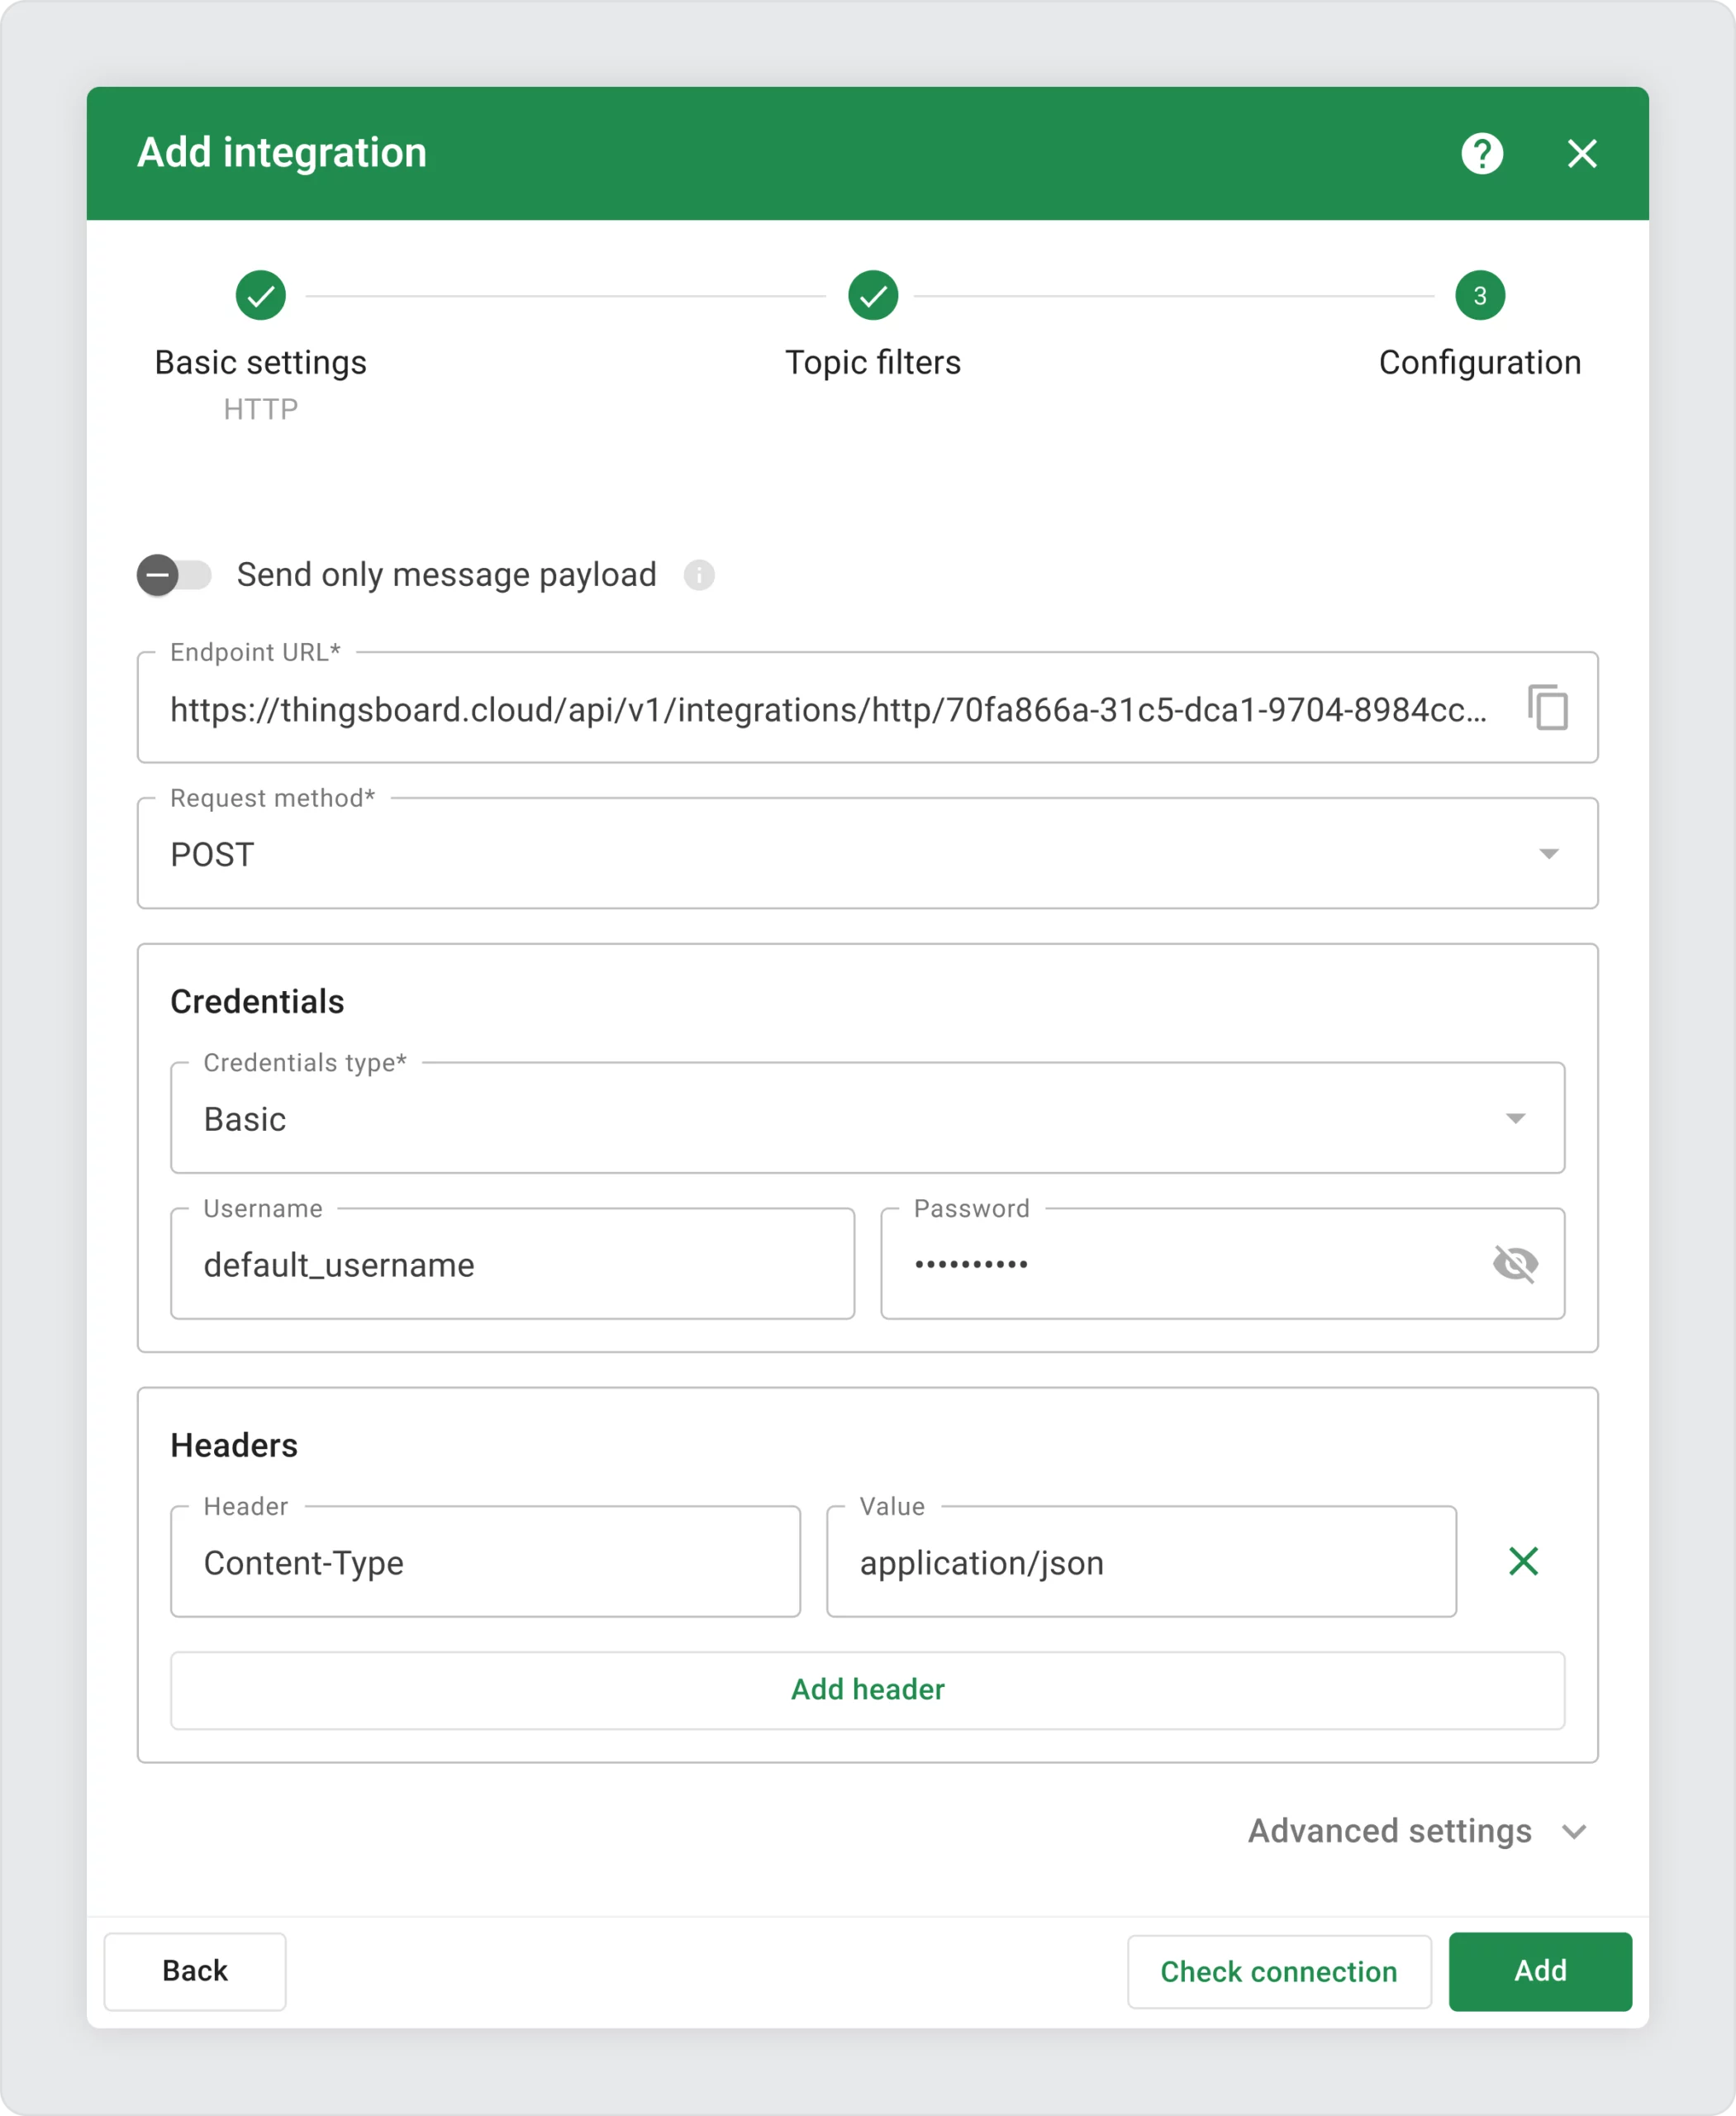Click the green Add button

tap(1539, 1970)
